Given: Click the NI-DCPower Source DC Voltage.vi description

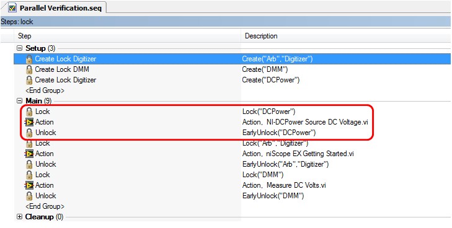Looking at the screenshot, I should 305,122.
